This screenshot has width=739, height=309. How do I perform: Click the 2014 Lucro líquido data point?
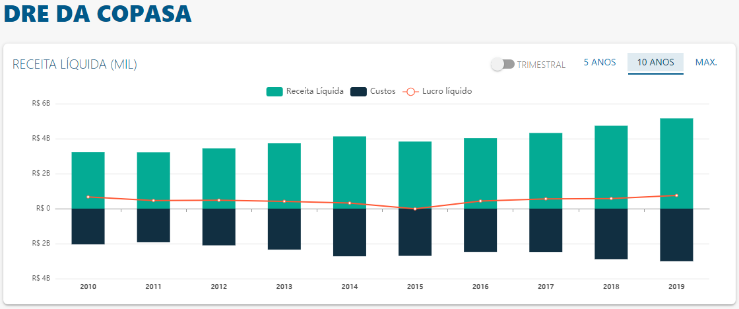click(350, 203)
